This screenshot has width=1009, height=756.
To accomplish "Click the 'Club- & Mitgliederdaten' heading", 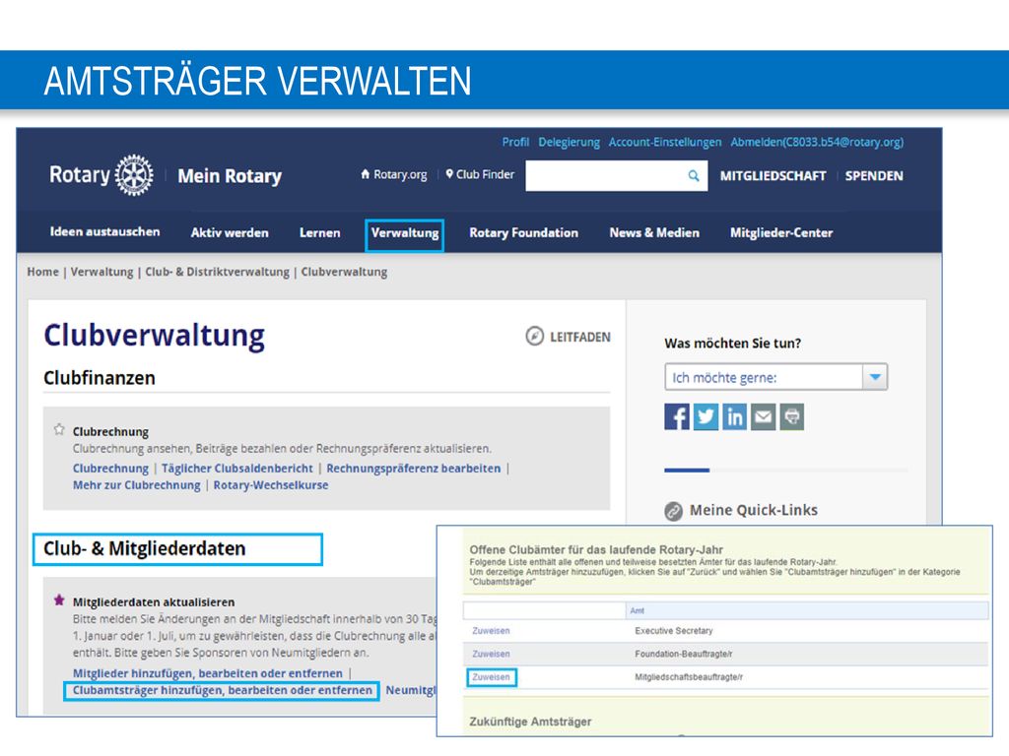I will (x=145, y=548).
